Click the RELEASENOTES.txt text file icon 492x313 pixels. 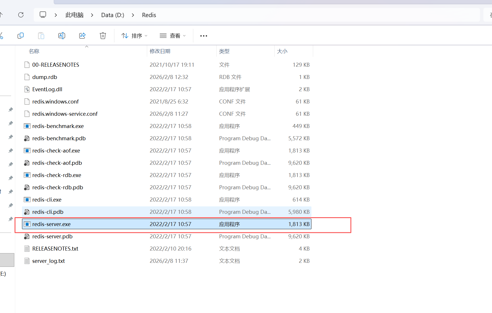[x=27, y=249]
